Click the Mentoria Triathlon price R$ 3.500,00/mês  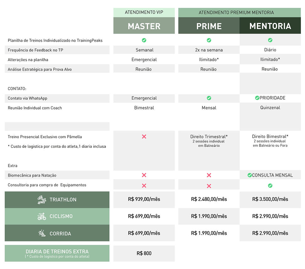tap(270, 199)
